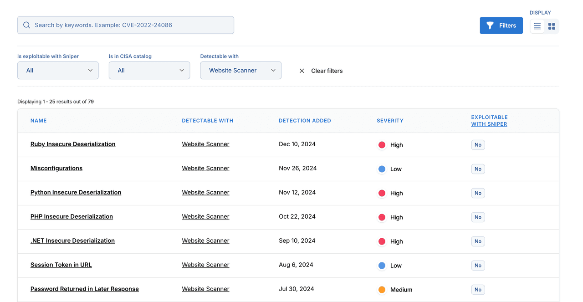Open the Is exploitable with Sniper dropdown
Image resolution: width=583 pixels, height=302 pixels.
tap(58, 70)
